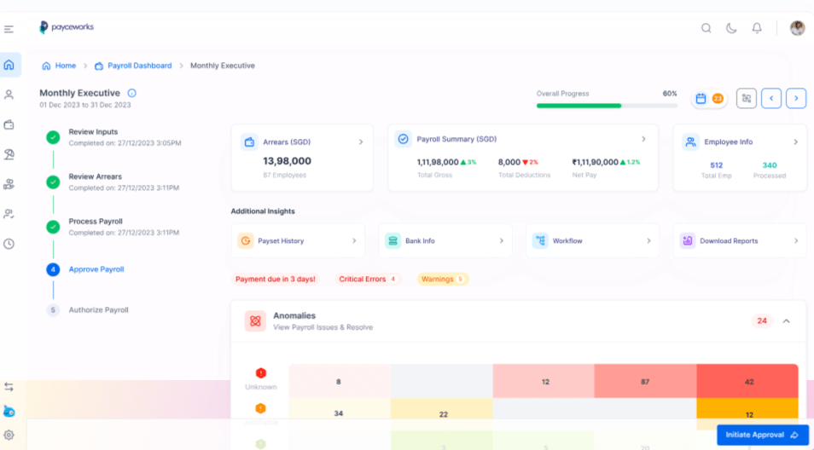Image resolution: width=814 pixels, height=450 pixels.
Task: Click the Overall Progress bar
Action: (x=607, y=106)
